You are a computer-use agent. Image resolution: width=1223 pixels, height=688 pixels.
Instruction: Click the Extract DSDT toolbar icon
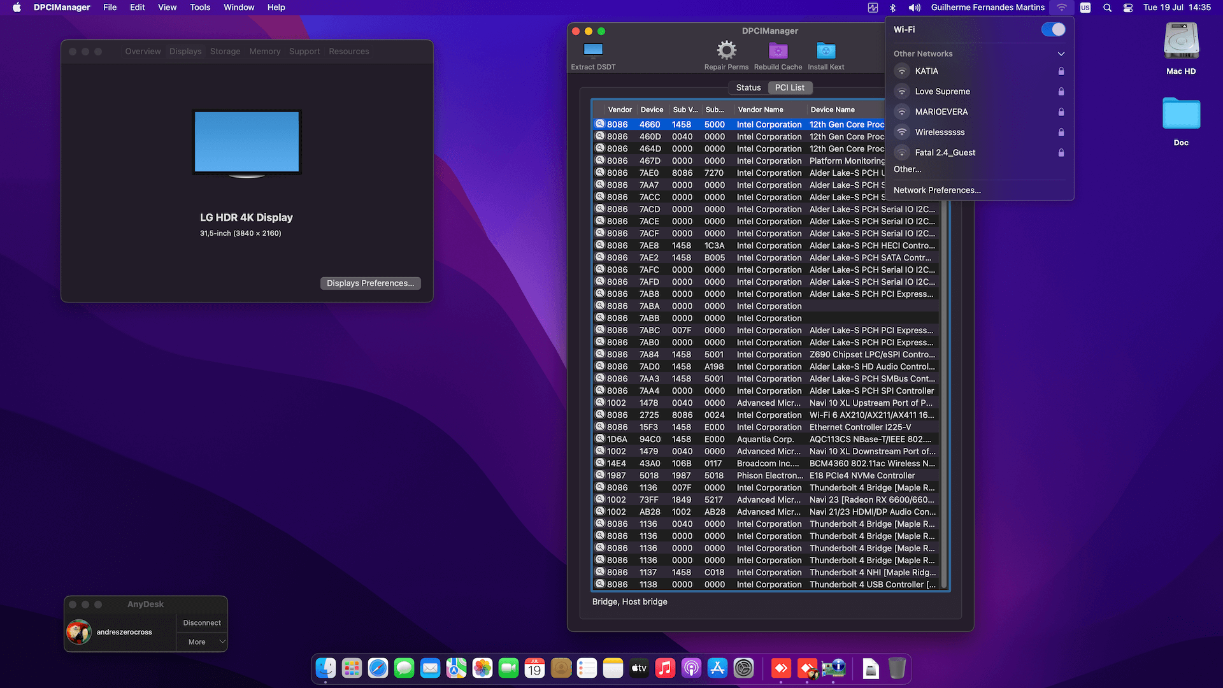pyautogui.click(x=593, y=50)
